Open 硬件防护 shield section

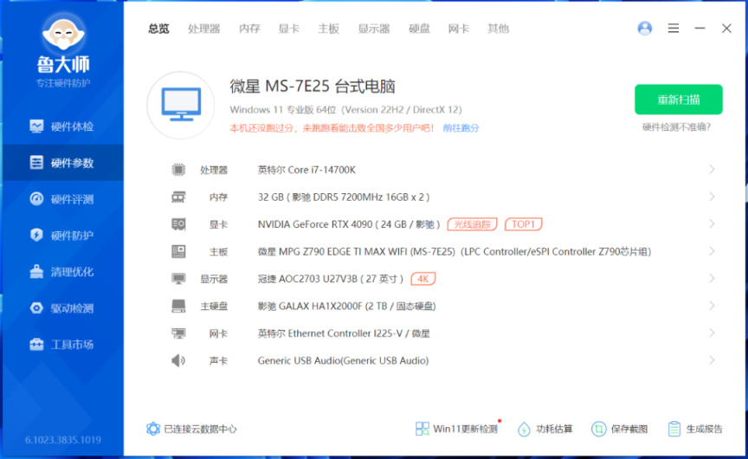(x=62, y=236)
